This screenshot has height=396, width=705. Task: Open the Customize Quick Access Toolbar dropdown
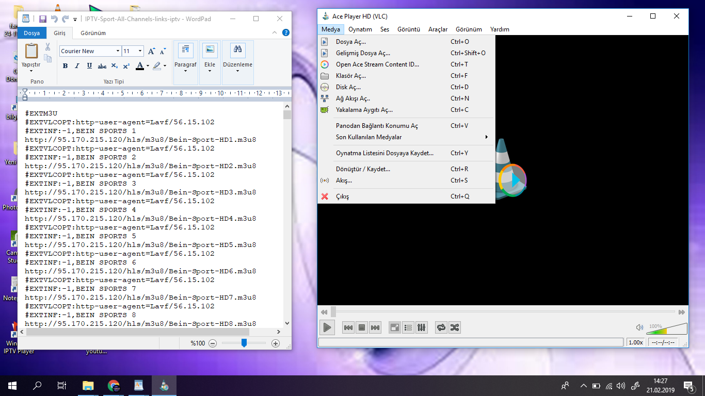point(75,20)
